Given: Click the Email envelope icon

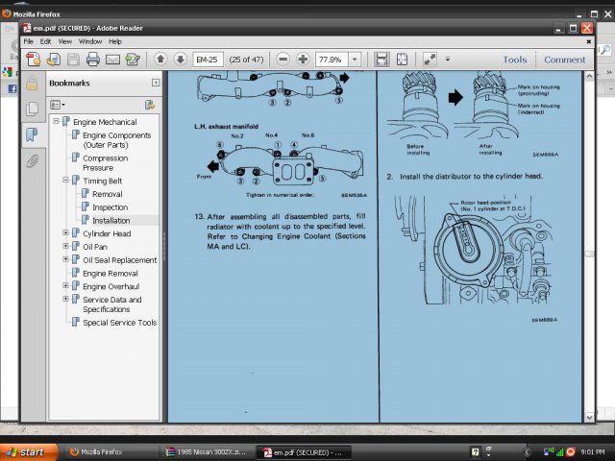Looking at the screenshot, I should [112, 60].
